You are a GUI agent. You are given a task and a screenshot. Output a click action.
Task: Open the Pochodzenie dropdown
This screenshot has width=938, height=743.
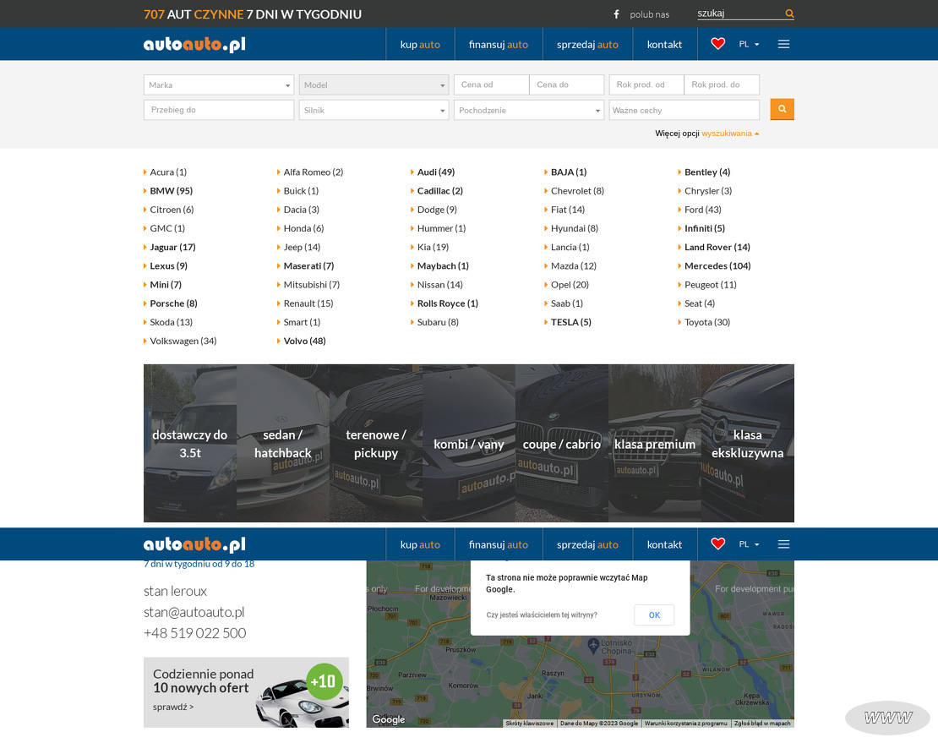click(529, 110)
